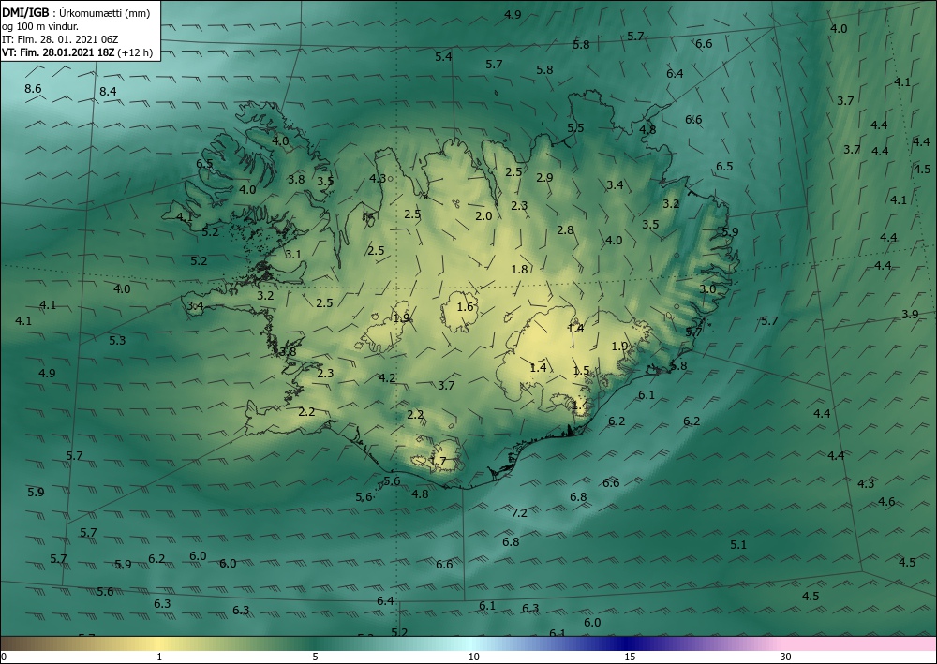Click the 1.5 value label

[x=582, y=371]
